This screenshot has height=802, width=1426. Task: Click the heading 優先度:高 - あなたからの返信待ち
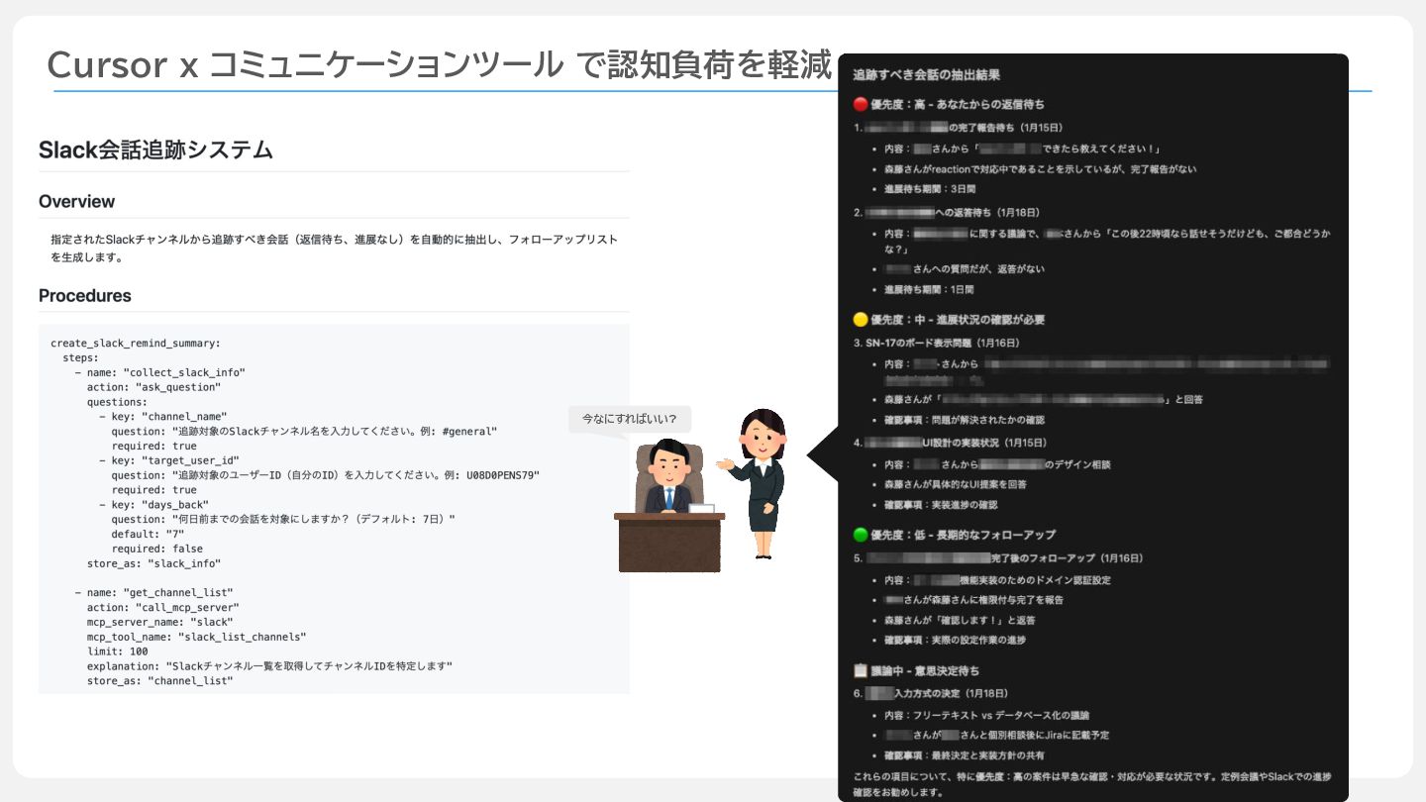pyautogui.click(x=957, y=104)
